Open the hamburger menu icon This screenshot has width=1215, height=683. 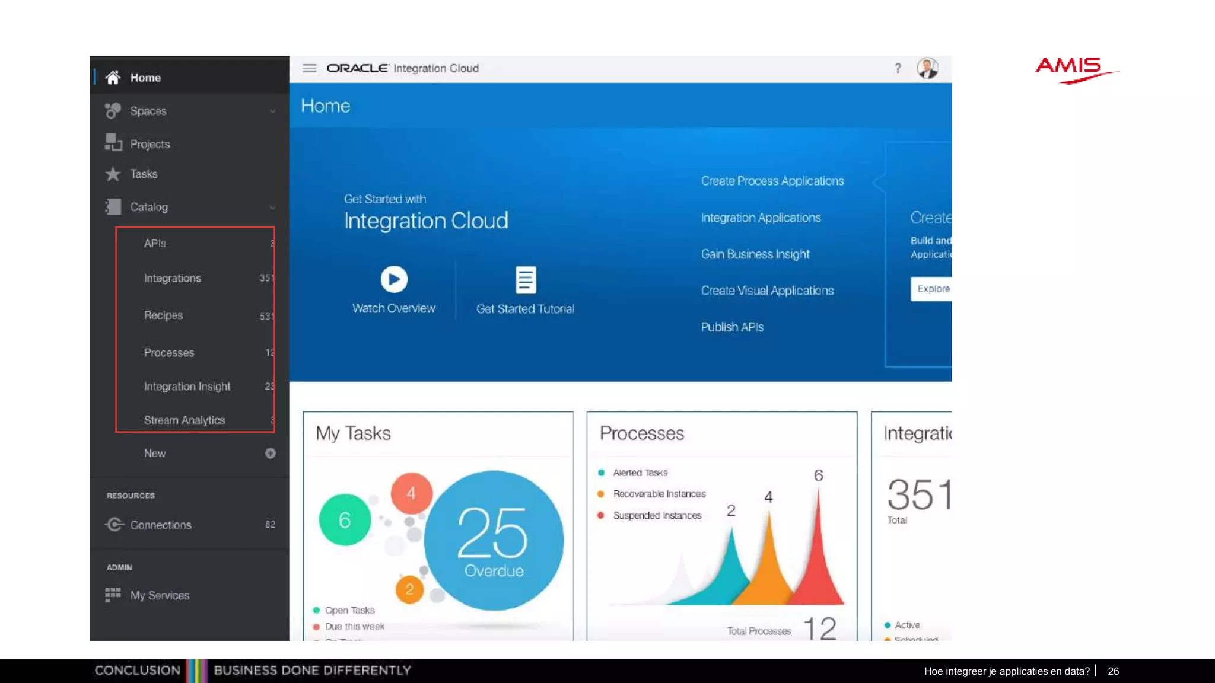[x=309, y=68]
